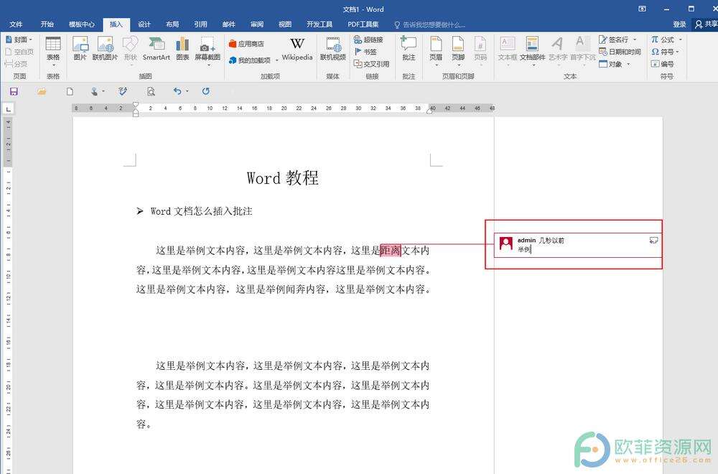Insert a table (表格)
The image size is (718, 474).
point(53,51)
